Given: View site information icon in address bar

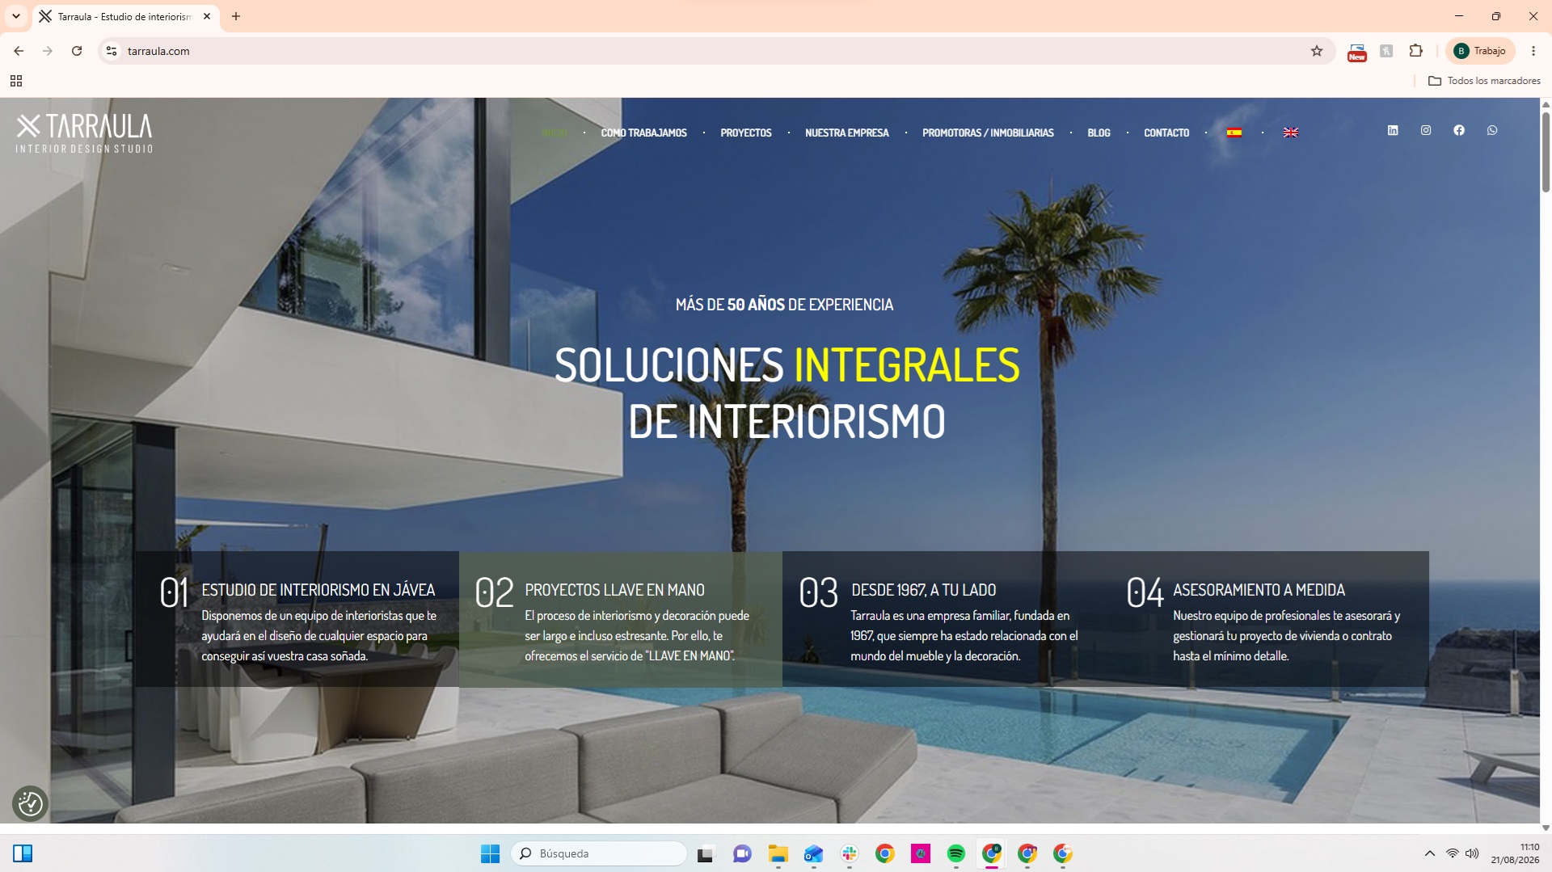Looking at the screenshot, I should (x=112, y=51).
